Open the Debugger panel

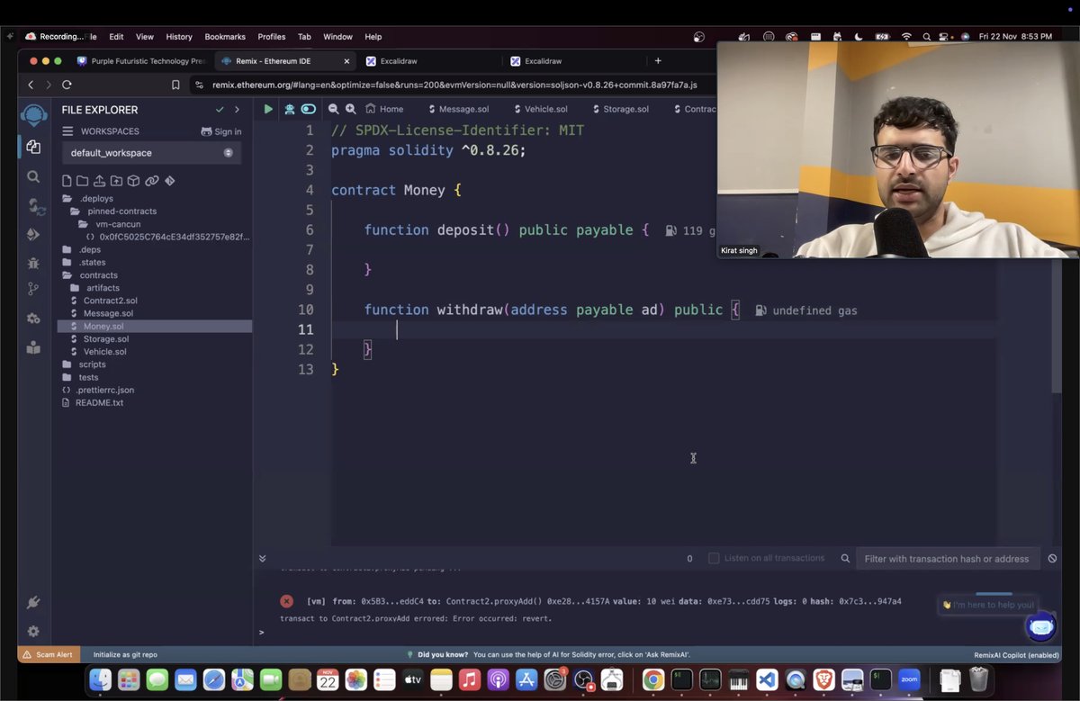pyautogui.click(x=33, y=265)
